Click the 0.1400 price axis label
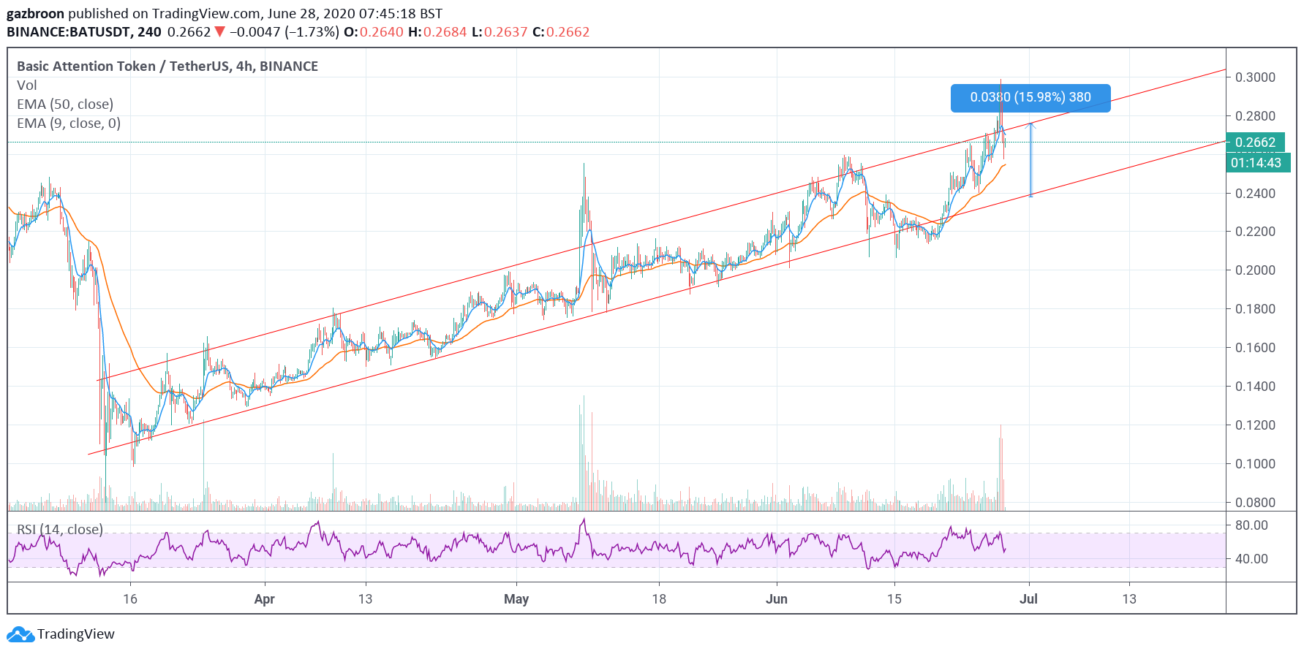 (1255, 387)
